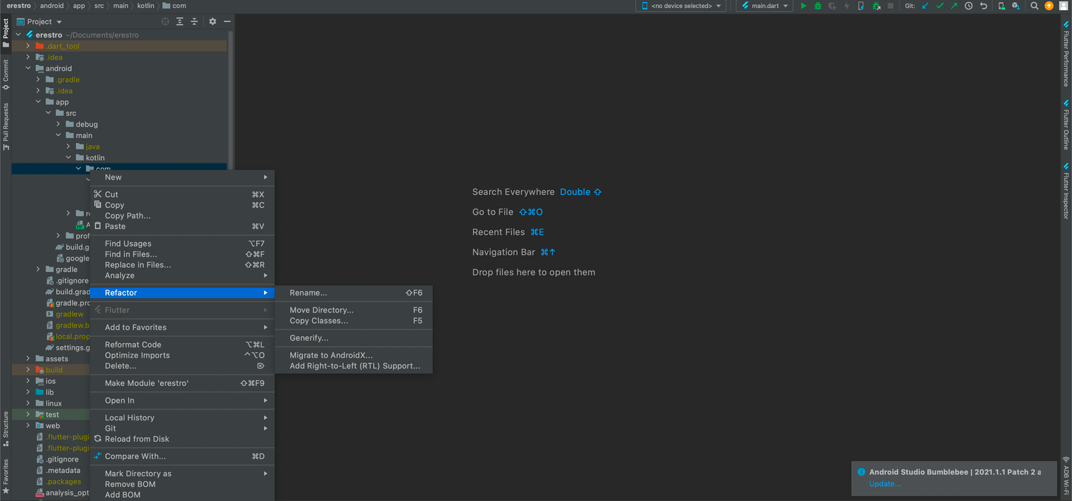Select the lib folder in tree
The height and width of the screenshot is (501, 1072).
pos(50,392)
